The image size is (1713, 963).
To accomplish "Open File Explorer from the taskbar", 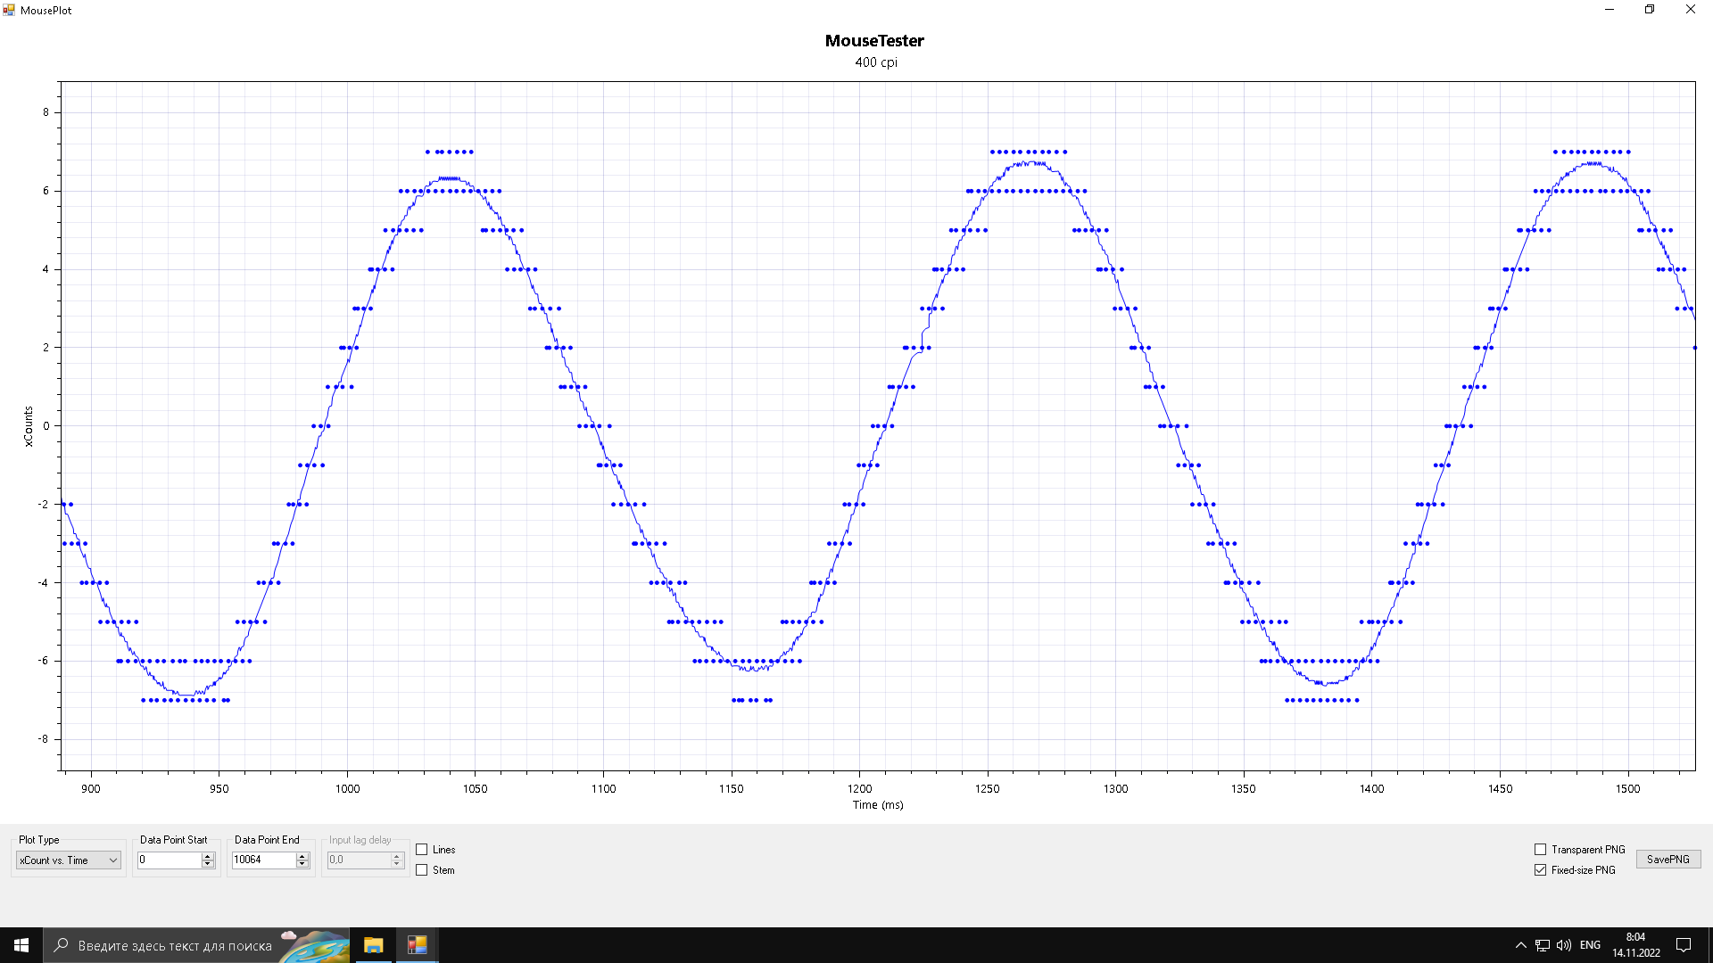I will point(373,945).
